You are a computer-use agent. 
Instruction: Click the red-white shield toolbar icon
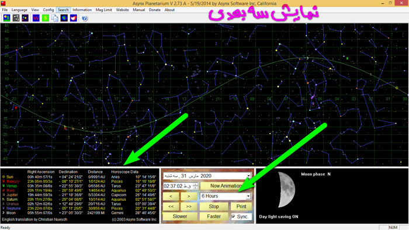(74, 18)
